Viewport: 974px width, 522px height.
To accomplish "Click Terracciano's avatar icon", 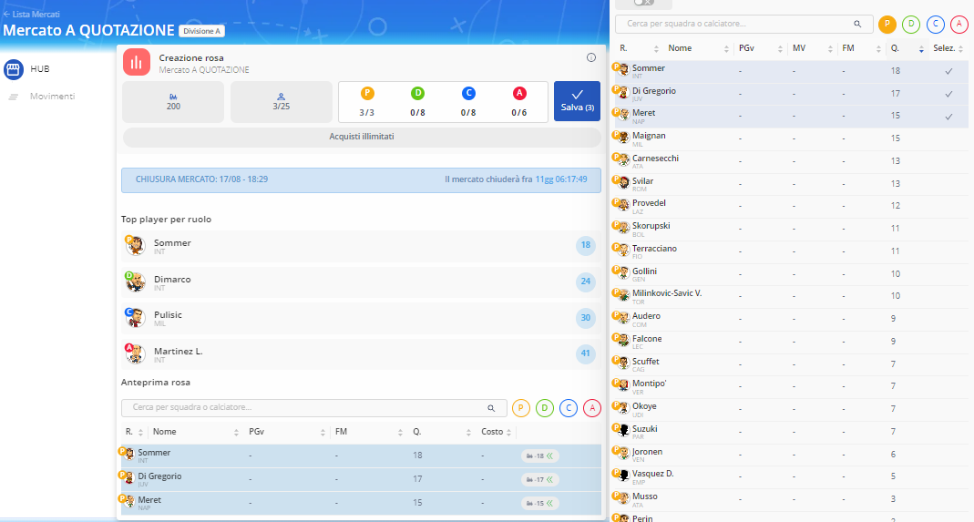I will [x=623, y=251].
